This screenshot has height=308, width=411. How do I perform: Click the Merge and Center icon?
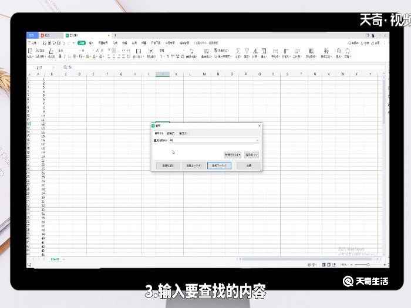coord(138,51)
